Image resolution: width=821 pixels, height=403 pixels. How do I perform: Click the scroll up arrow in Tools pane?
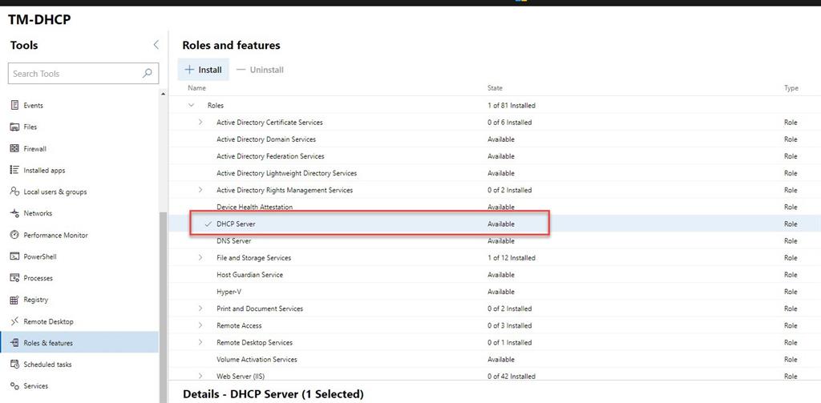pos(163,94)
